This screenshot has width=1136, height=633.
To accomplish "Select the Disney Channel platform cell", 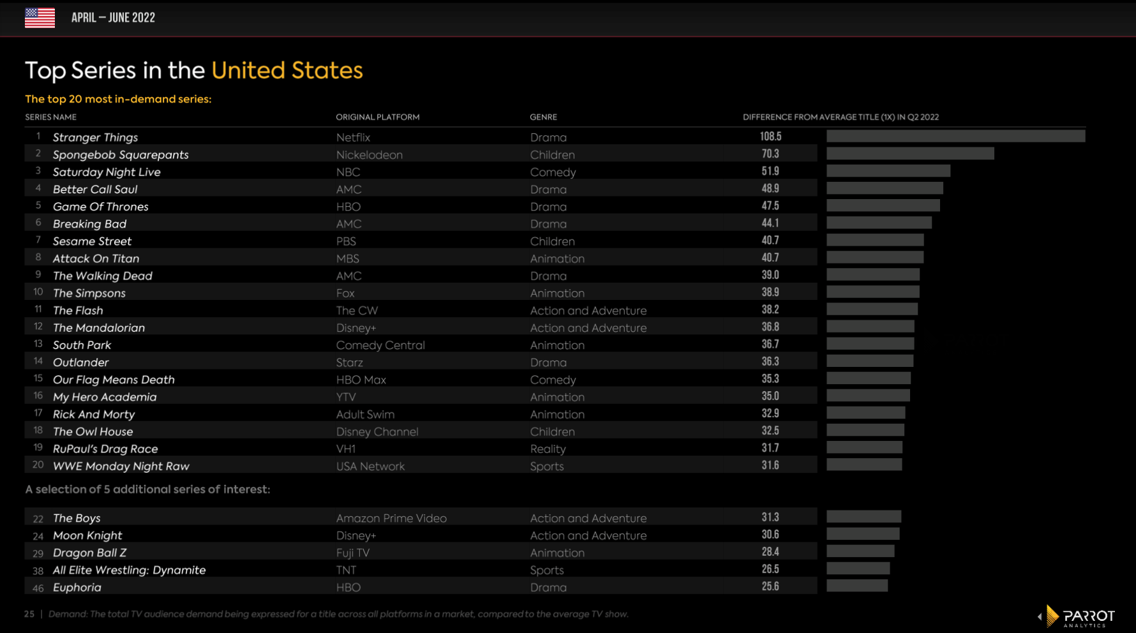I will (377, 431).
